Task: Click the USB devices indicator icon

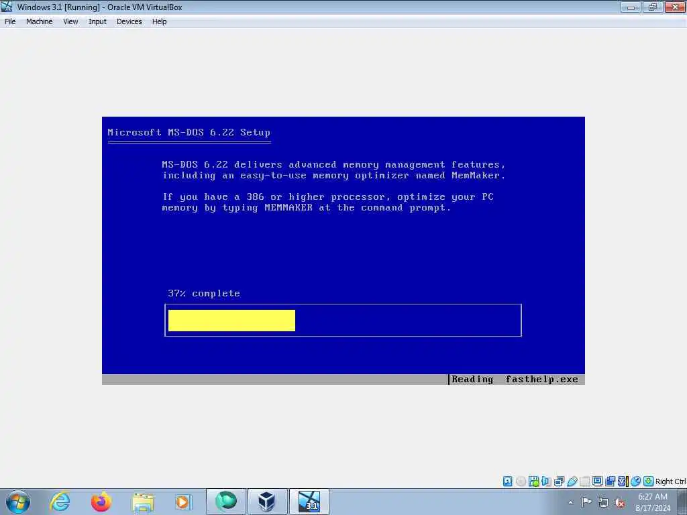Action: pyautogui.click(x=572, y=481)
